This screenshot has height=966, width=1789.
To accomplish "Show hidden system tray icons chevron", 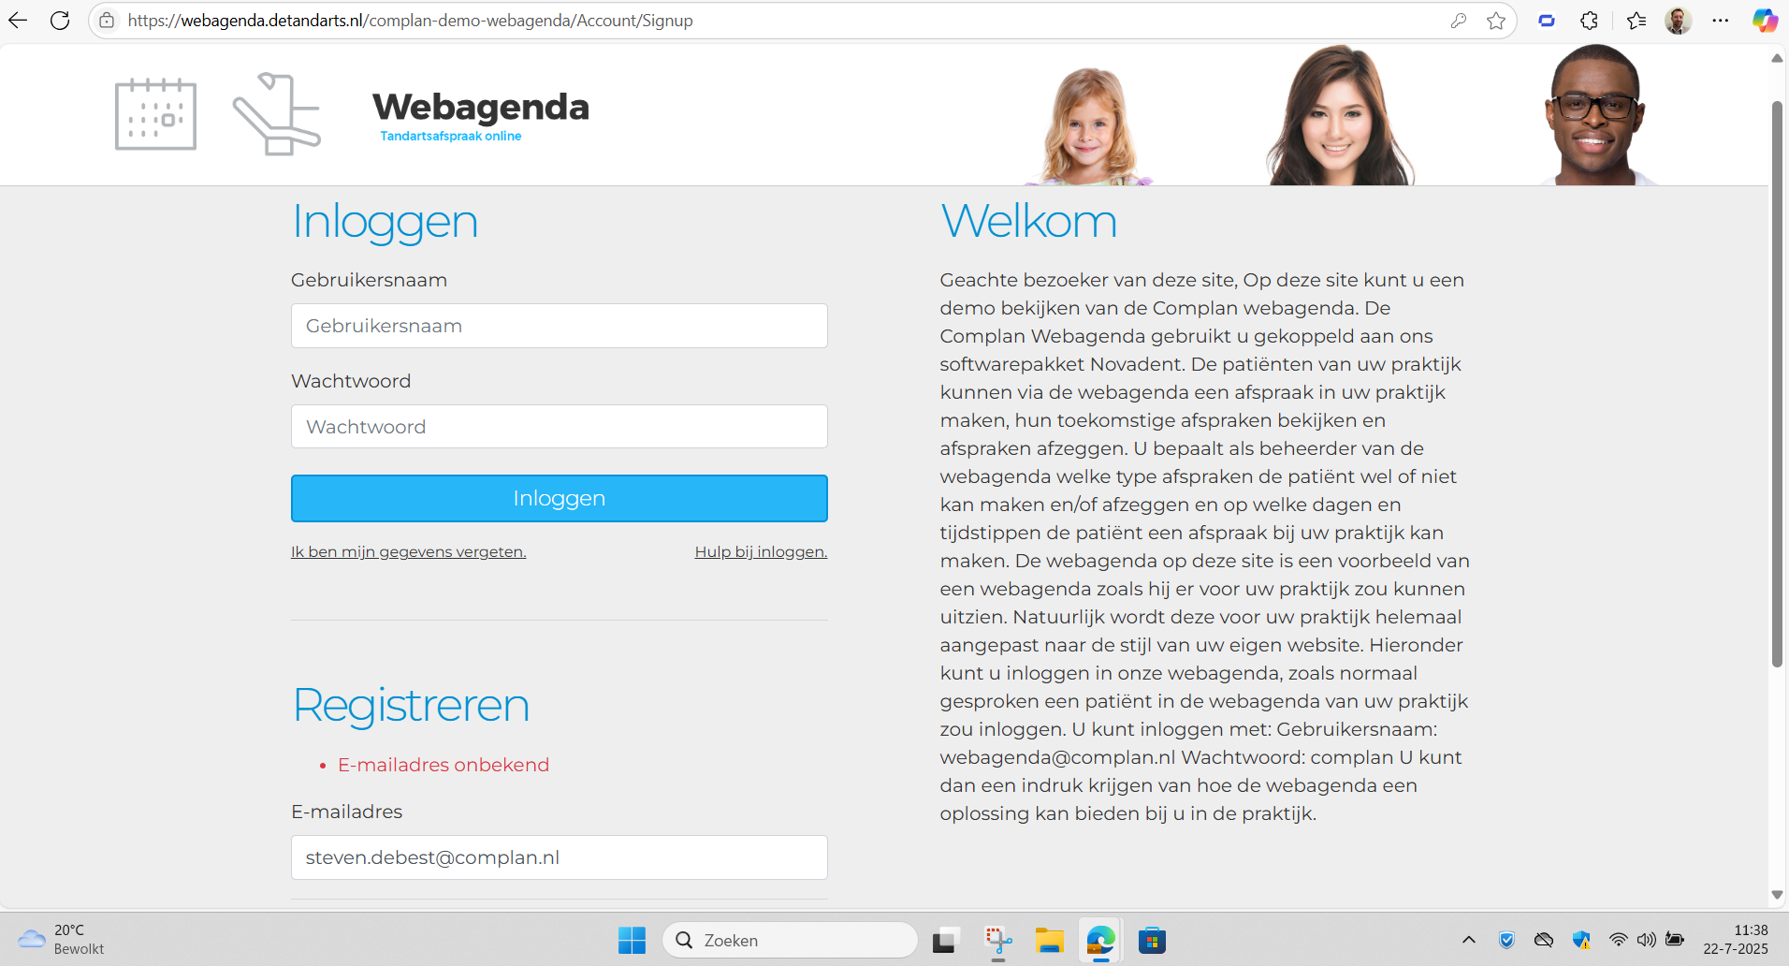I will [1468, 940].
